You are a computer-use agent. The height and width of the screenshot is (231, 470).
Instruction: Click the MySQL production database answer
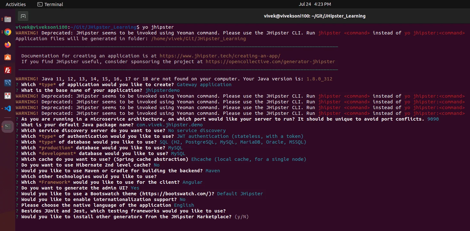click(175, 148)
